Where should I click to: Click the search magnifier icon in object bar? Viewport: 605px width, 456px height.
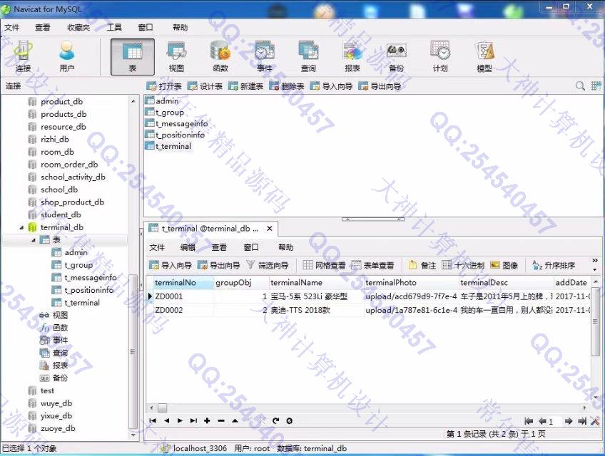click(x=580, y=85)
